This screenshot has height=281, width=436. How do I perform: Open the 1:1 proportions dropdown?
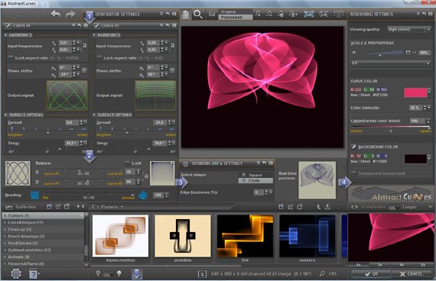click(391, 63)
